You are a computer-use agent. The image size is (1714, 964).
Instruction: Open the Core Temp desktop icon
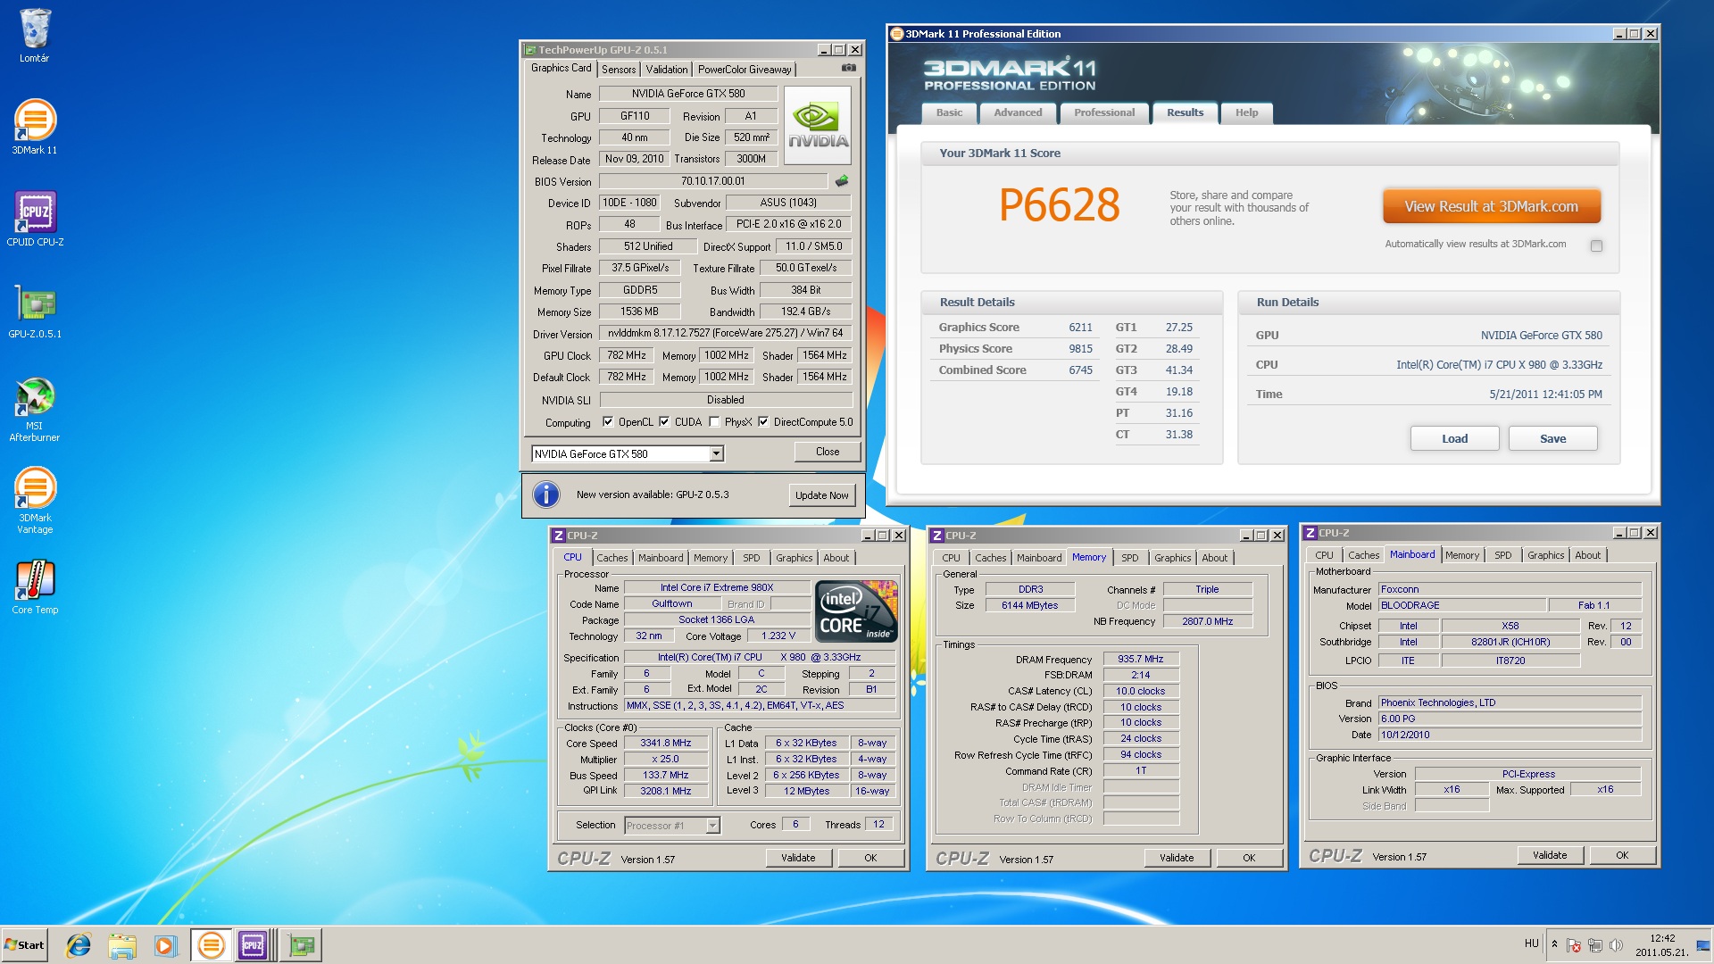click(35, 580)
